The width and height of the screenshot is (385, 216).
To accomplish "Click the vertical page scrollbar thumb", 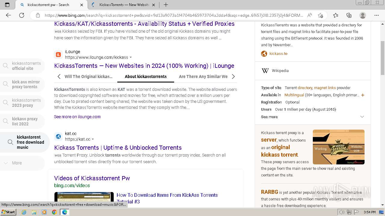I will [x=383, y=58].
